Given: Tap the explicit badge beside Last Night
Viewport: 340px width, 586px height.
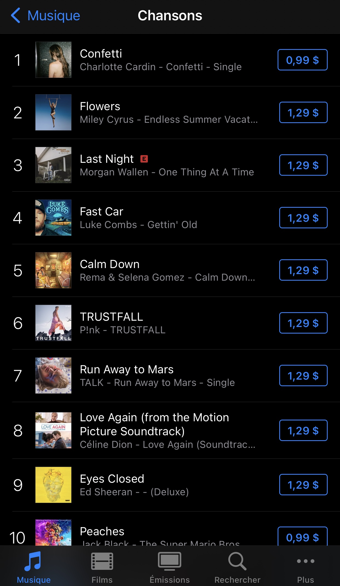Looking at the screenshot, I should (144, 159).
